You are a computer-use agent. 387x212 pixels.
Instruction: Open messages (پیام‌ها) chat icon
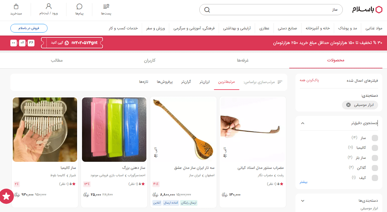pos(79,6)
